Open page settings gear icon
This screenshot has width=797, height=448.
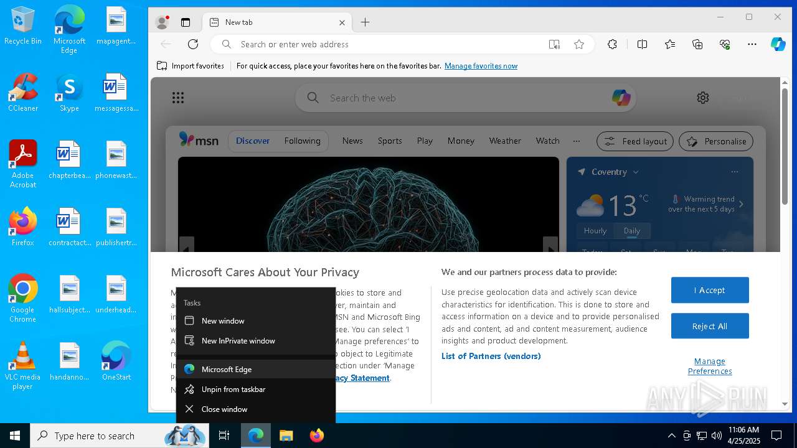point(703,98)
